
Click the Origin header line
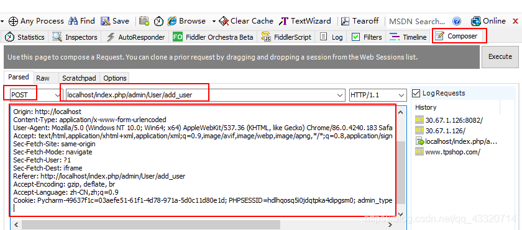(x=47, y=112)
